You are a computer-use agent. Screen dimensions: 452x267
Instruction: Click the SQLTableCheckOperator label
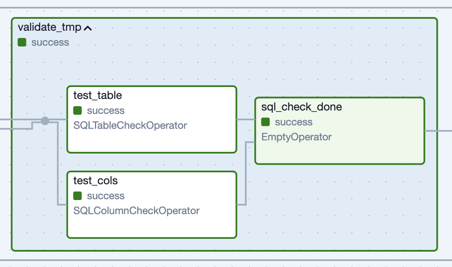(130, 125)
